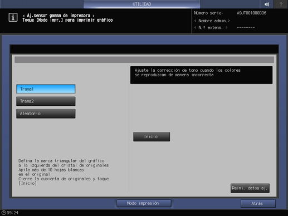Click the 09:24 time display

coord(12,213)
